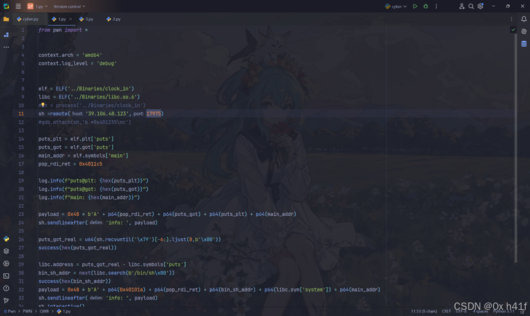Click the libc = ELF libc.so.6 line
Image resolution: width=530 pixels, height=316 pixels.
click(89, 97)
